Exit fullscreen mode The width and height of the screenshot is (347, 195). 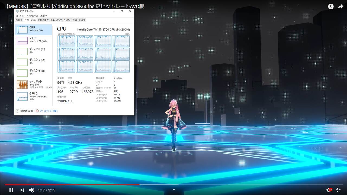click(338, 190)
